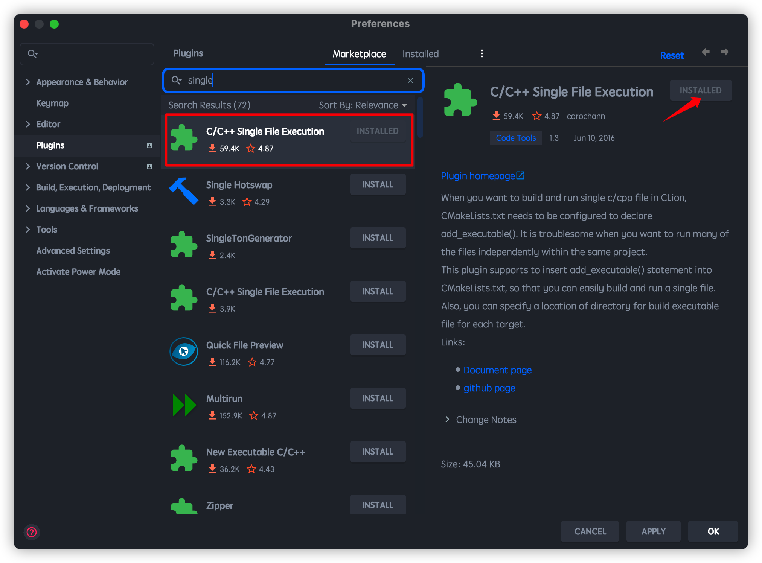Expand the Appearance & Behavior section
The image size is (762, 563).
(28, 82)
